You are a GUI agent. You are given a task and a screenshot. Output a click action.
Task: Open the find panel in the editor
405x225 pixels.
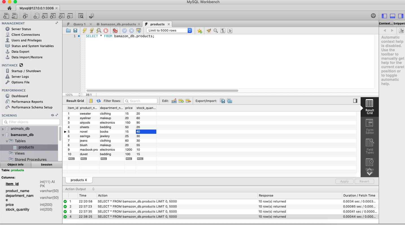216,30
